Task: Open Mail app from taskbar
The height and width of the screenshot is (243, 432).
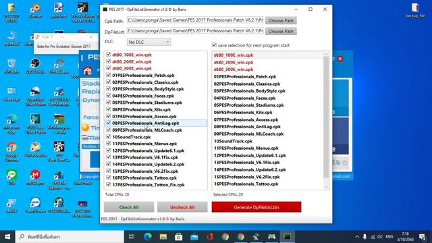Action: tap(194, 237)
